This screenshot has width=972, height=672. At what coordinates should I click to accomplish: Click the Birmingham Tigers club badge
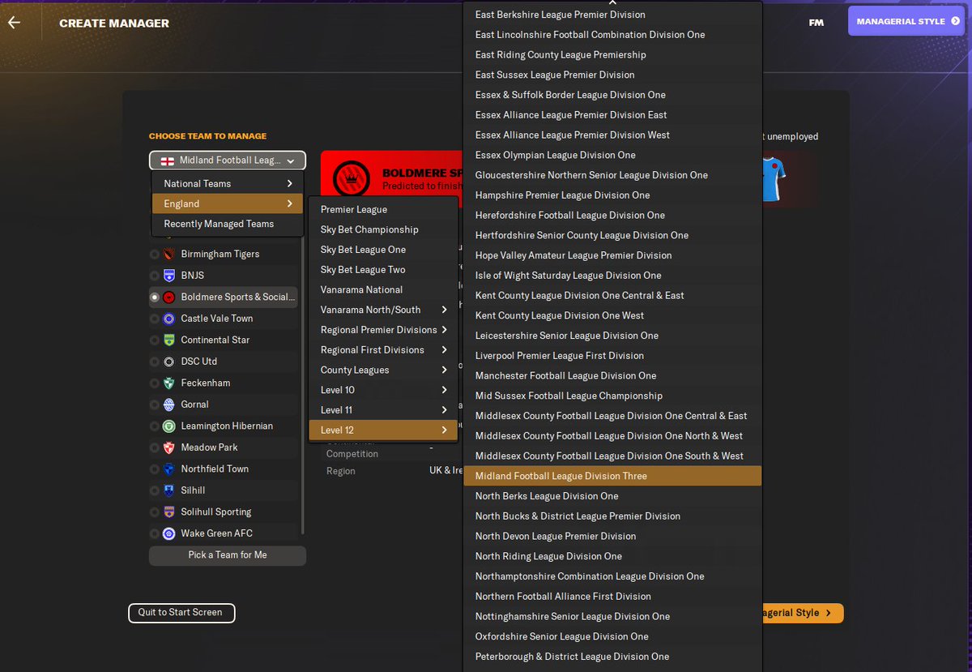pos(168,254)
